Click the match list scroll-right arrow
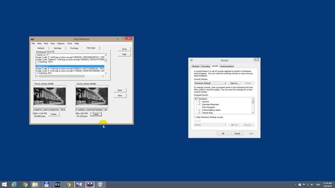This screenshot has height=188, width=335. (x=103, y=76)
